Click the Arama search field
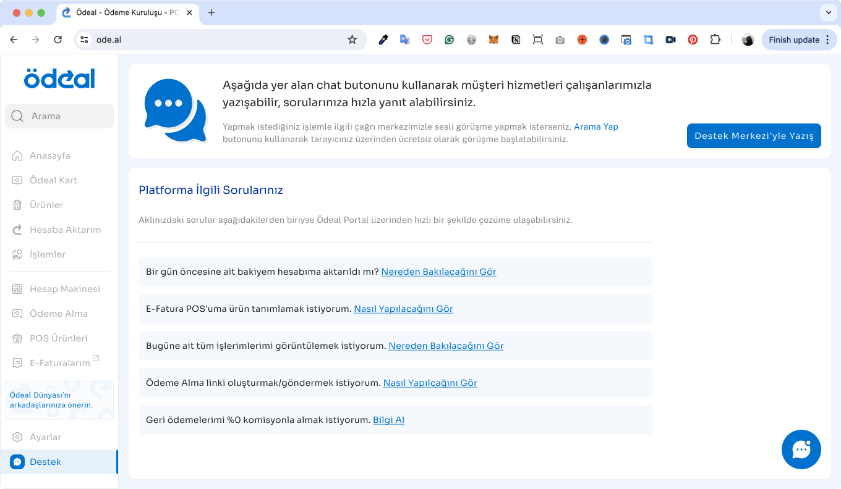This screenshot has height=489, width=841. (x=59, y=116)
